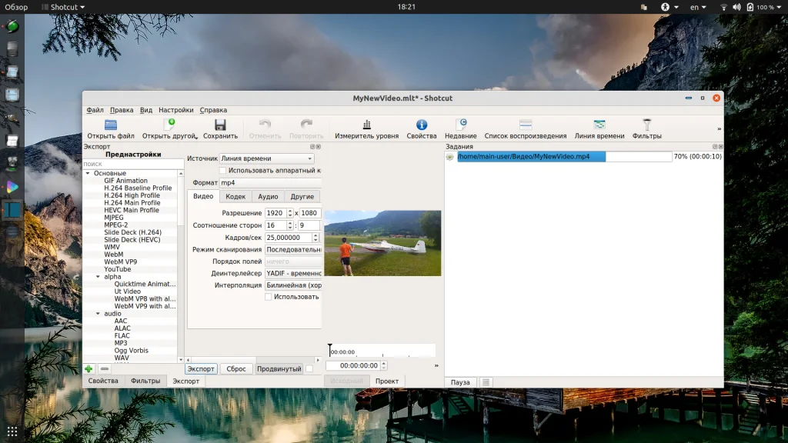The height and width of the screenshot is (443, 788).
Task: Tick the Advanced mode checkbox
Action: [x=309, y=369]
